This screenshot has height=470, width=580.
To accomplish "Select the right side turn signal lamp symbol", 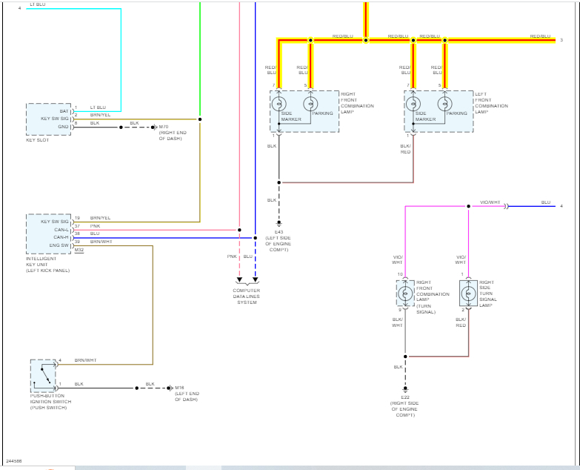I will click(x=468, y=294).
